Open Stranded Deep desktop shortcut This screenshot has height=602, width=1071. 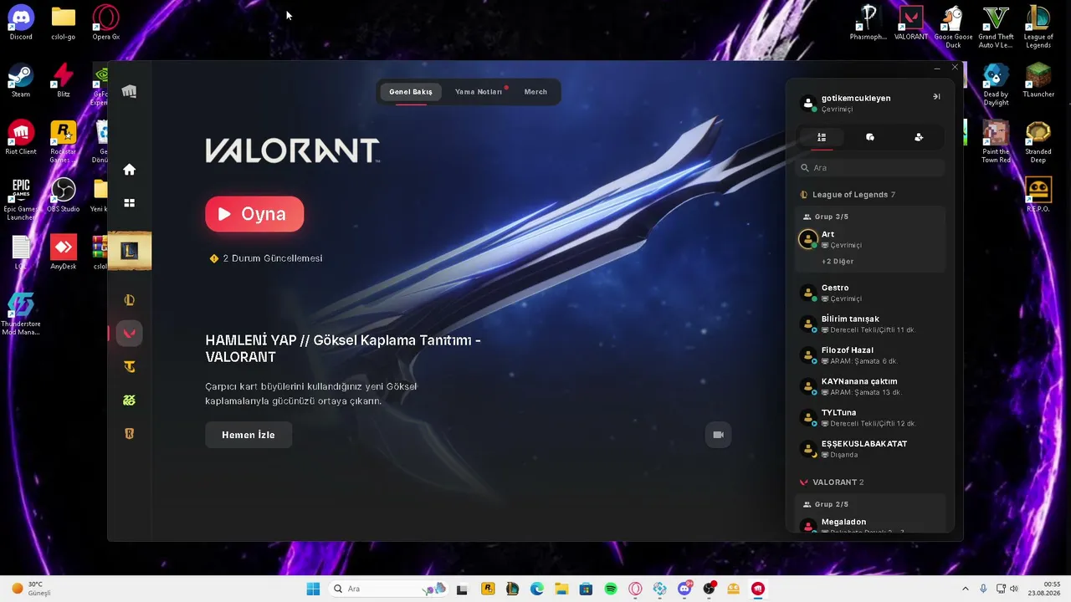click(x=1038, y=142)
